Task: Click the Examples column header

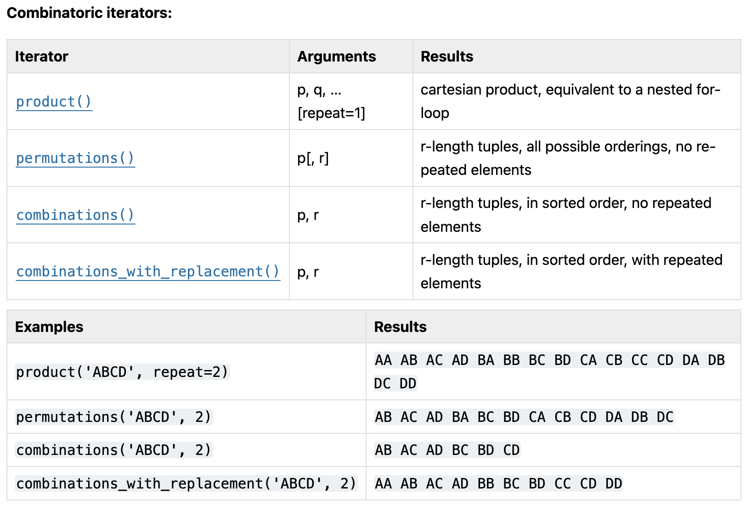Action: coord(49,327)
